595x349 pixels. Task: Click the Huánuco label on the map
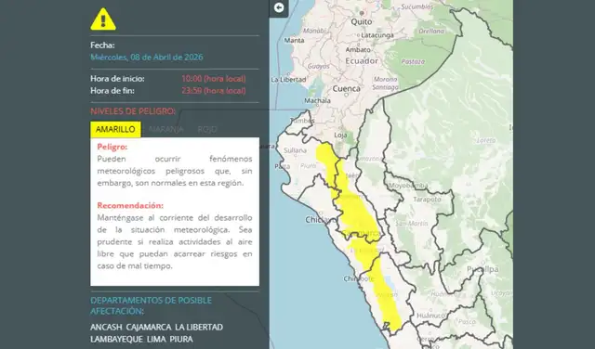431,316
